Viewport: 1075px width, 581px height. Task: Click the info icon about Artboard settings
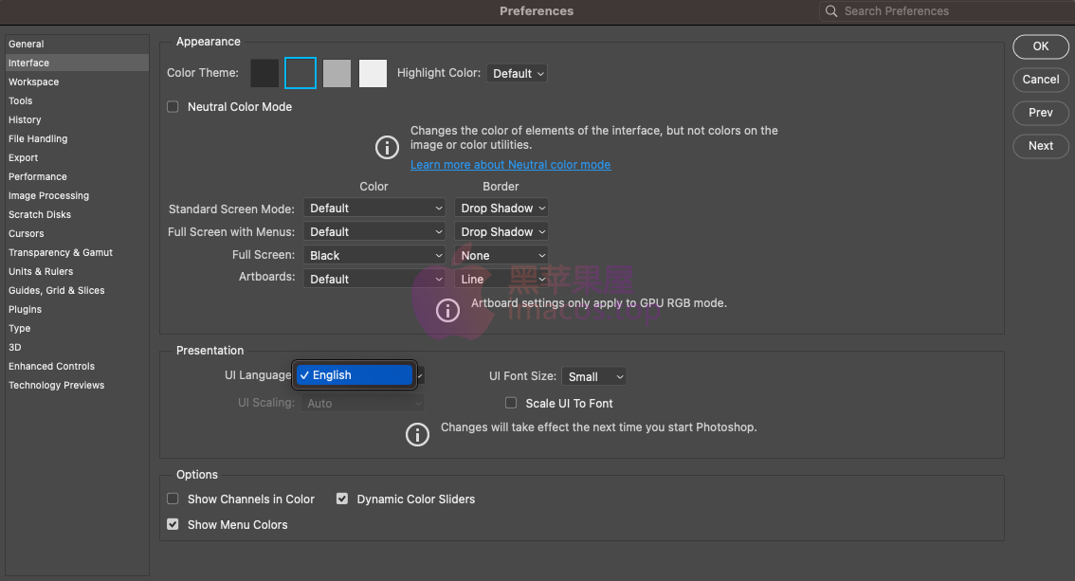447,310
